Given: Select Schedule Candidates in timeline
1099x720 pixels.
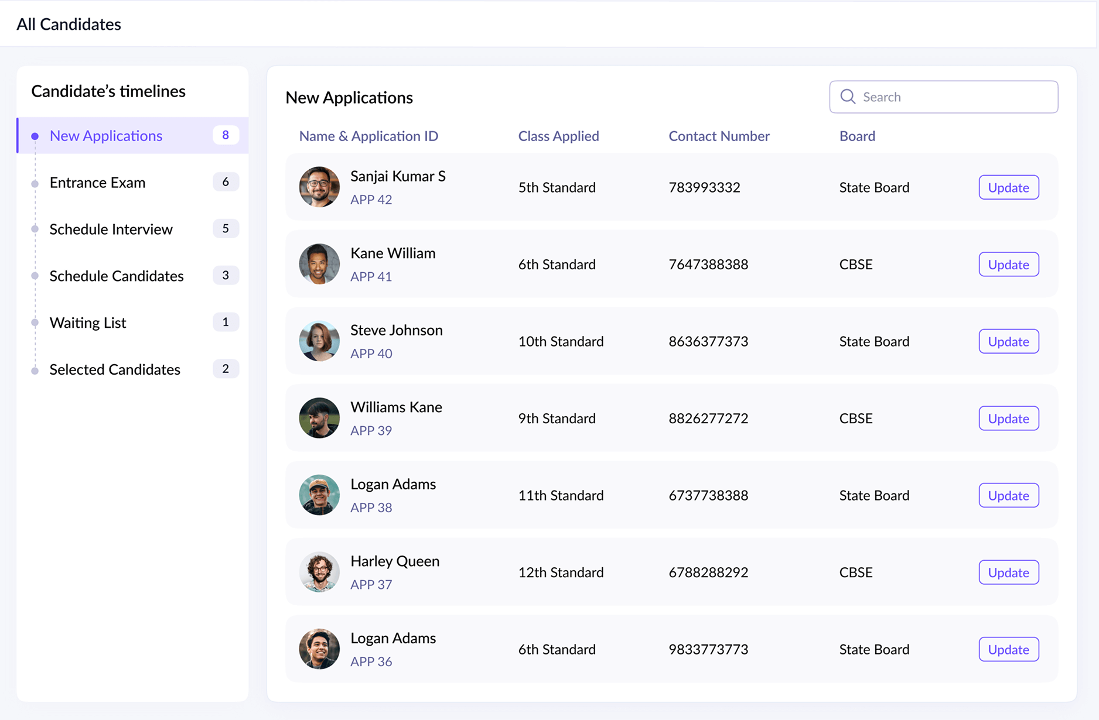Looking at the screenshot, I should (117, 276).
